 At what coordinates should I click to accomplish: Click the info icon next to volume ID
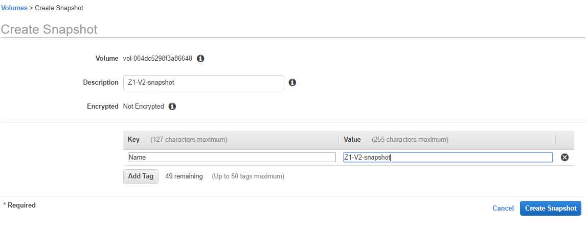(200, 59)
